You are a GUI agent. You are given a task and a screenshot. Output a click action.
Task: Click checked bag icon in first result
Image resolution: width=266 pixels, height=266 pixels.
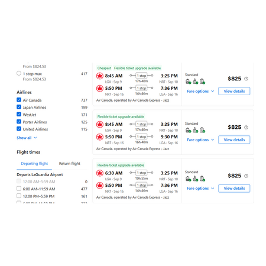click(202, 82)
